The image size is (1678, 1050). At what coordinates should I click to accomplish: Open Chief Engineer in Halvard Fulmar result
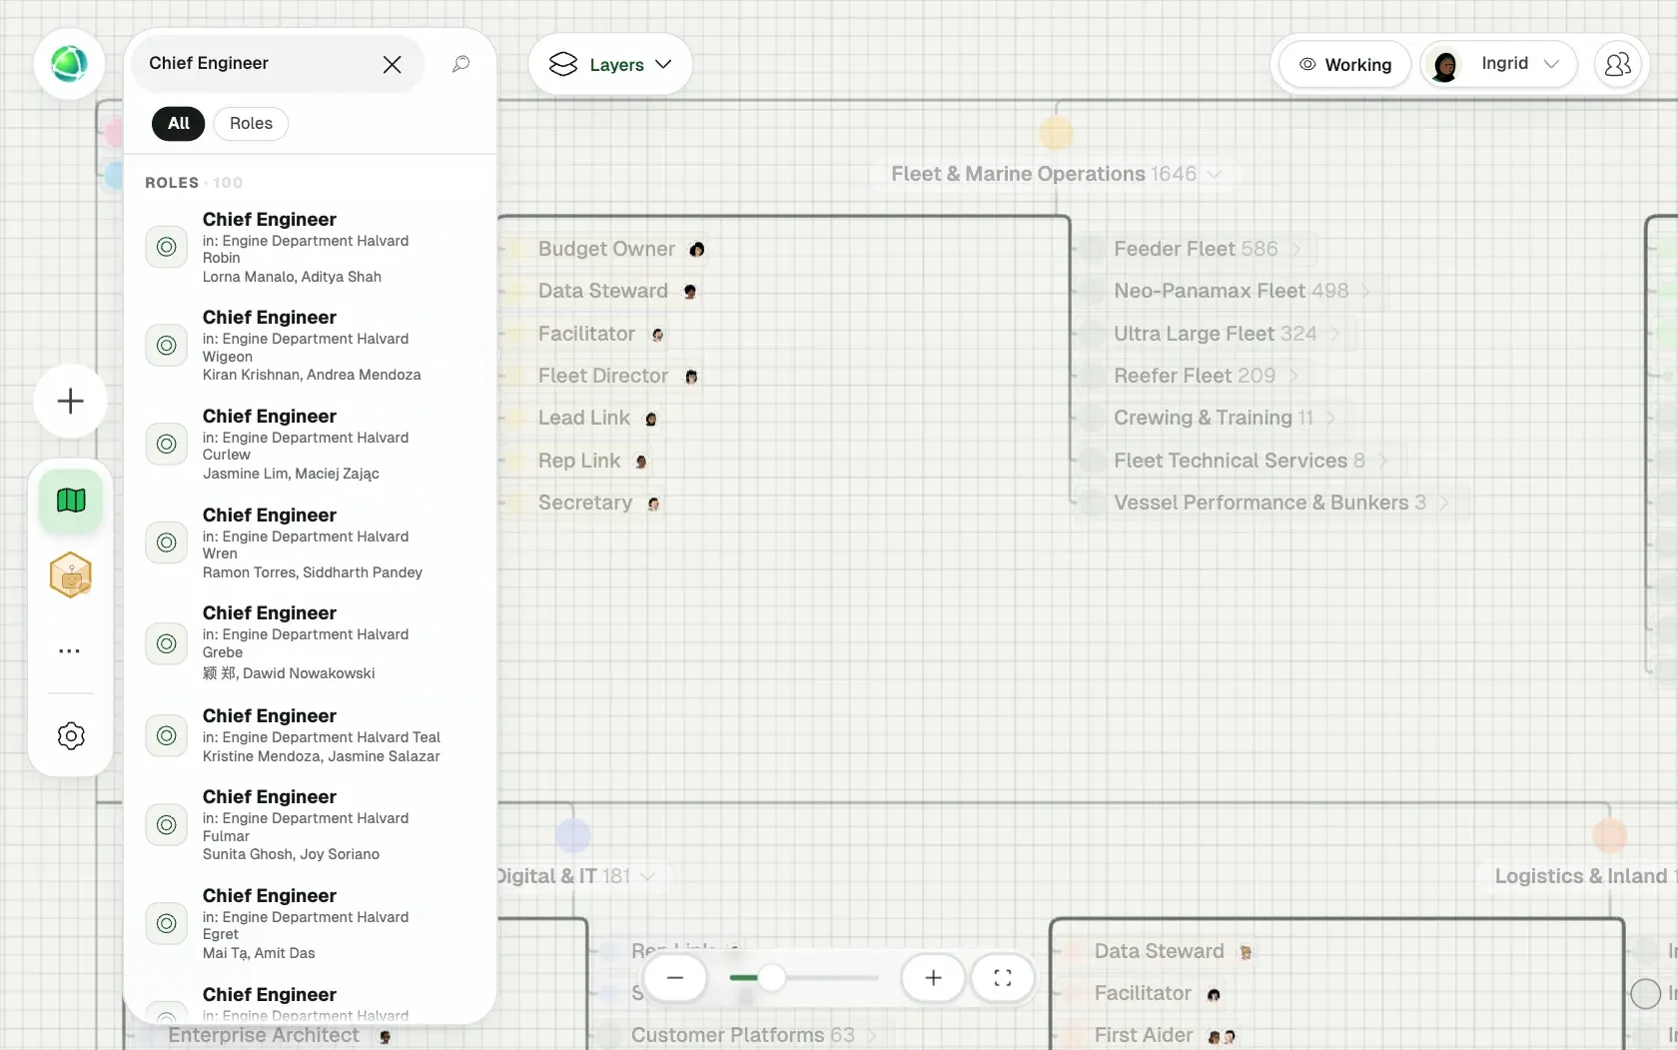tap(310, 825)
